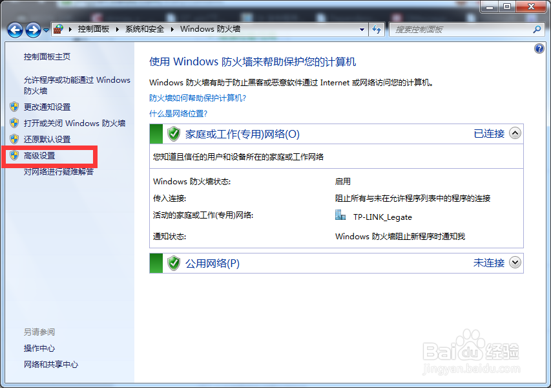Screen dimensions: 551x388
Task: Collapse the 家庭或工作(专用)网络 section
Action: 515,133
